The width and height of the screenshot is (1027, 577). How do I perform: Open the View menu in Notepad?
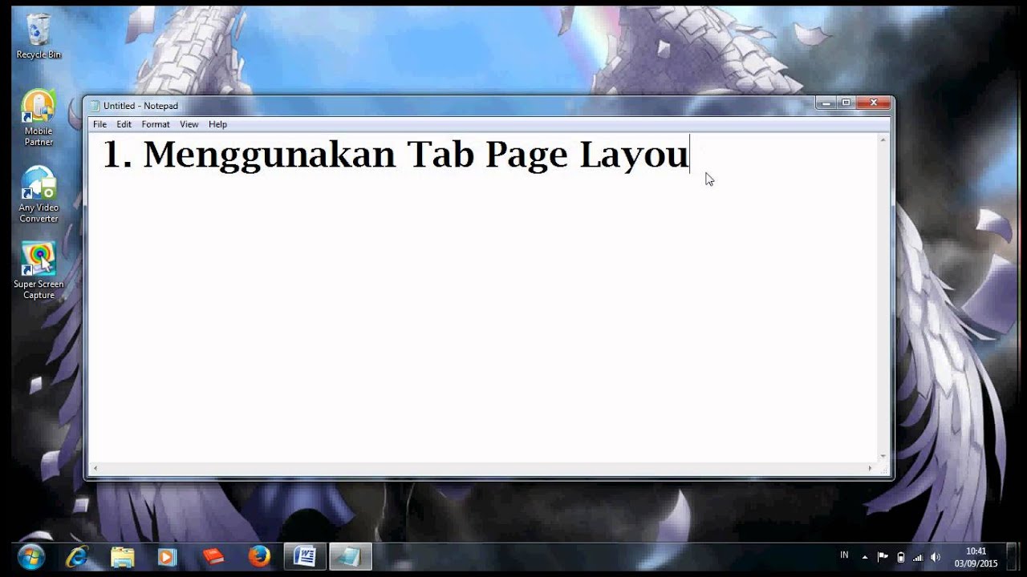tap(189, 124)
